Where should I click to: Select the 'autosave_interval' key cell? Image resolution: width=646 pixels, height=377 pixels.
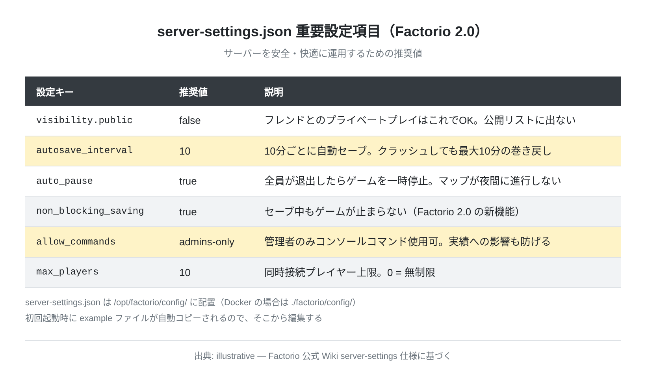click(x=84, y=150)
